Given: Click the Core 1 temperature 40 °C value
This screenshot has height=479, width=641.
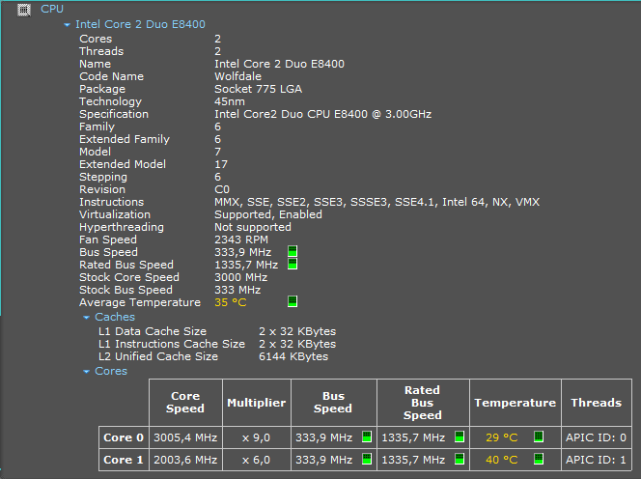Looking at the screenshot, I should [x=502, y=460].
